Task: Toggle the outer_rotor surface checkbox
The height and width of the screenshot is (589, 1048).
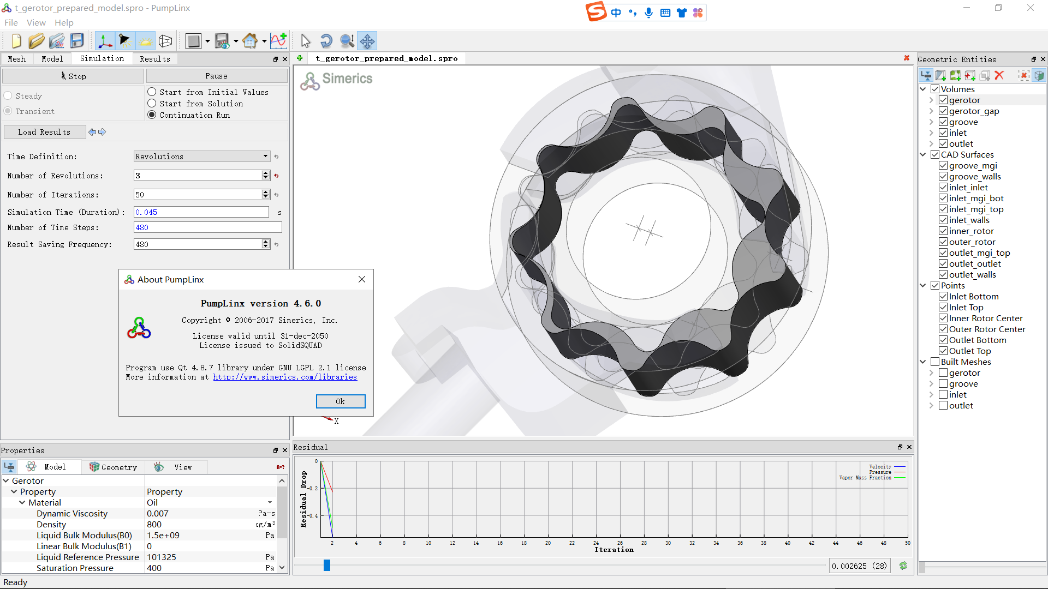Action: tap(943, 242)
